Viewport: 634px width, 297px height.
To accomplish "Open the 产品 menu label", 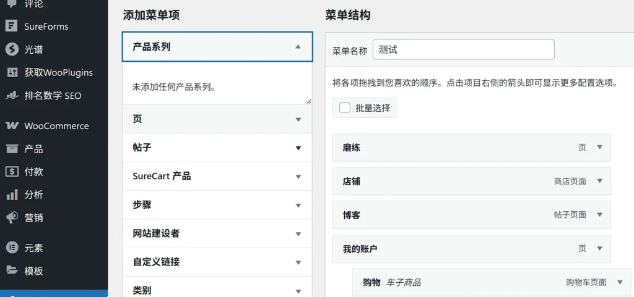I will 33,149.
